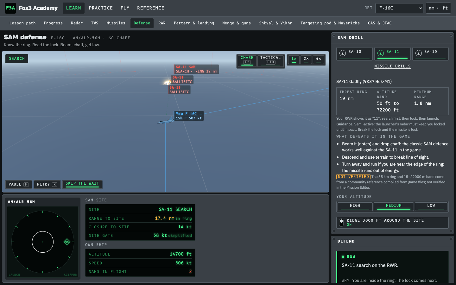Set simulation speed to 2×
Screen dimensions: 456x285
pos(306,60)
